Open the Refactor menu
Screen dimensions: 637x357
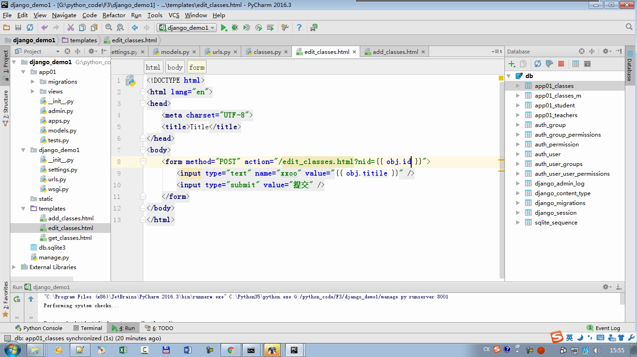click(114, 15)
